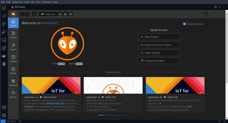Open Remote Explorer view
This screenshot has height=123, width=228.
coord(4,40)
